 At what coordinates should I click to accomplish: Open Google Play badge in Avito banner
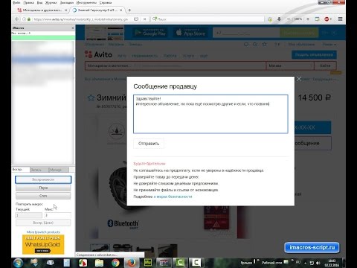coord(150,33)
